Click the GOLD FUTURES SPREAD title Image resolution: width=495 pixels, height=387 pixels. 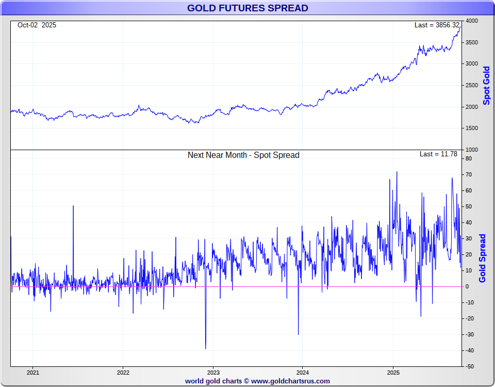pos(247,8)
